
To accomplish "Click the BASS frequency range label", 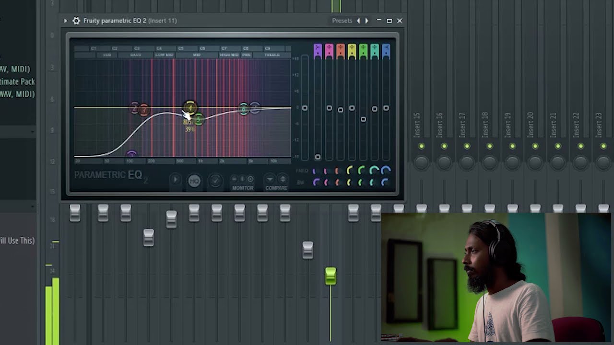I will point(136,55).
